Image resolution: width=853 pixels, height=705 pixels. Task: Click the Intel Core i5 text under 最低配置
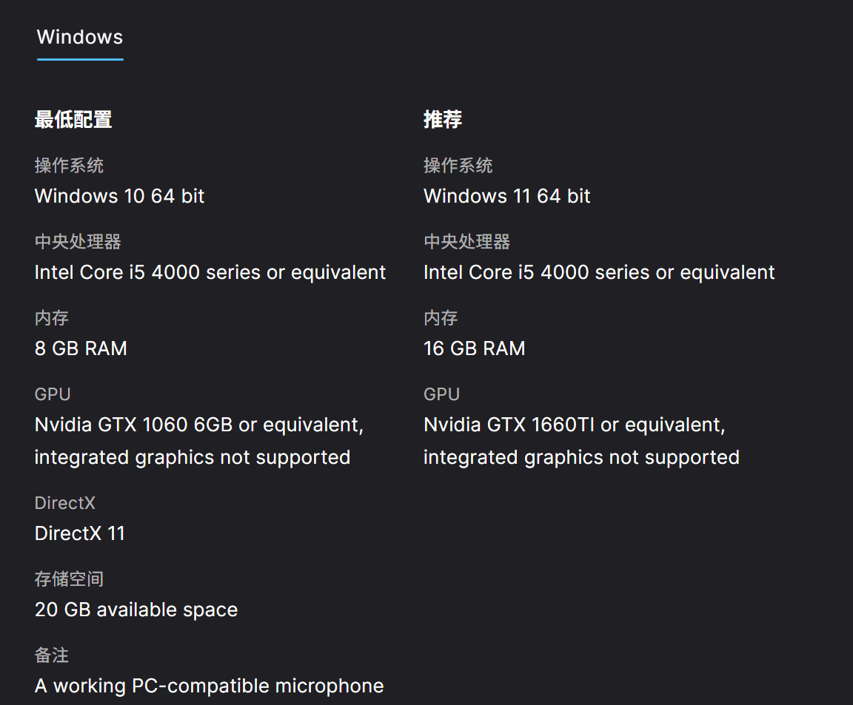[210, 272]
